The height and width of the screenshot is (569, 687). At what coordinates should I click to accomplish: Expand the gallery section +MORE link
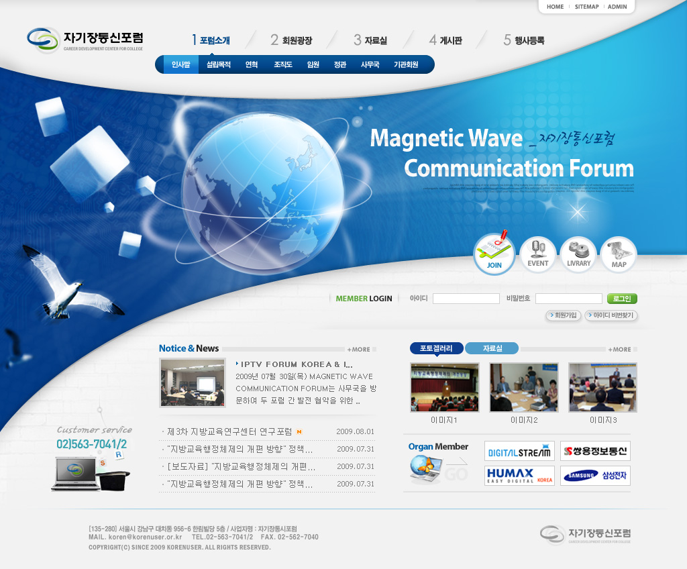(620, 349)
